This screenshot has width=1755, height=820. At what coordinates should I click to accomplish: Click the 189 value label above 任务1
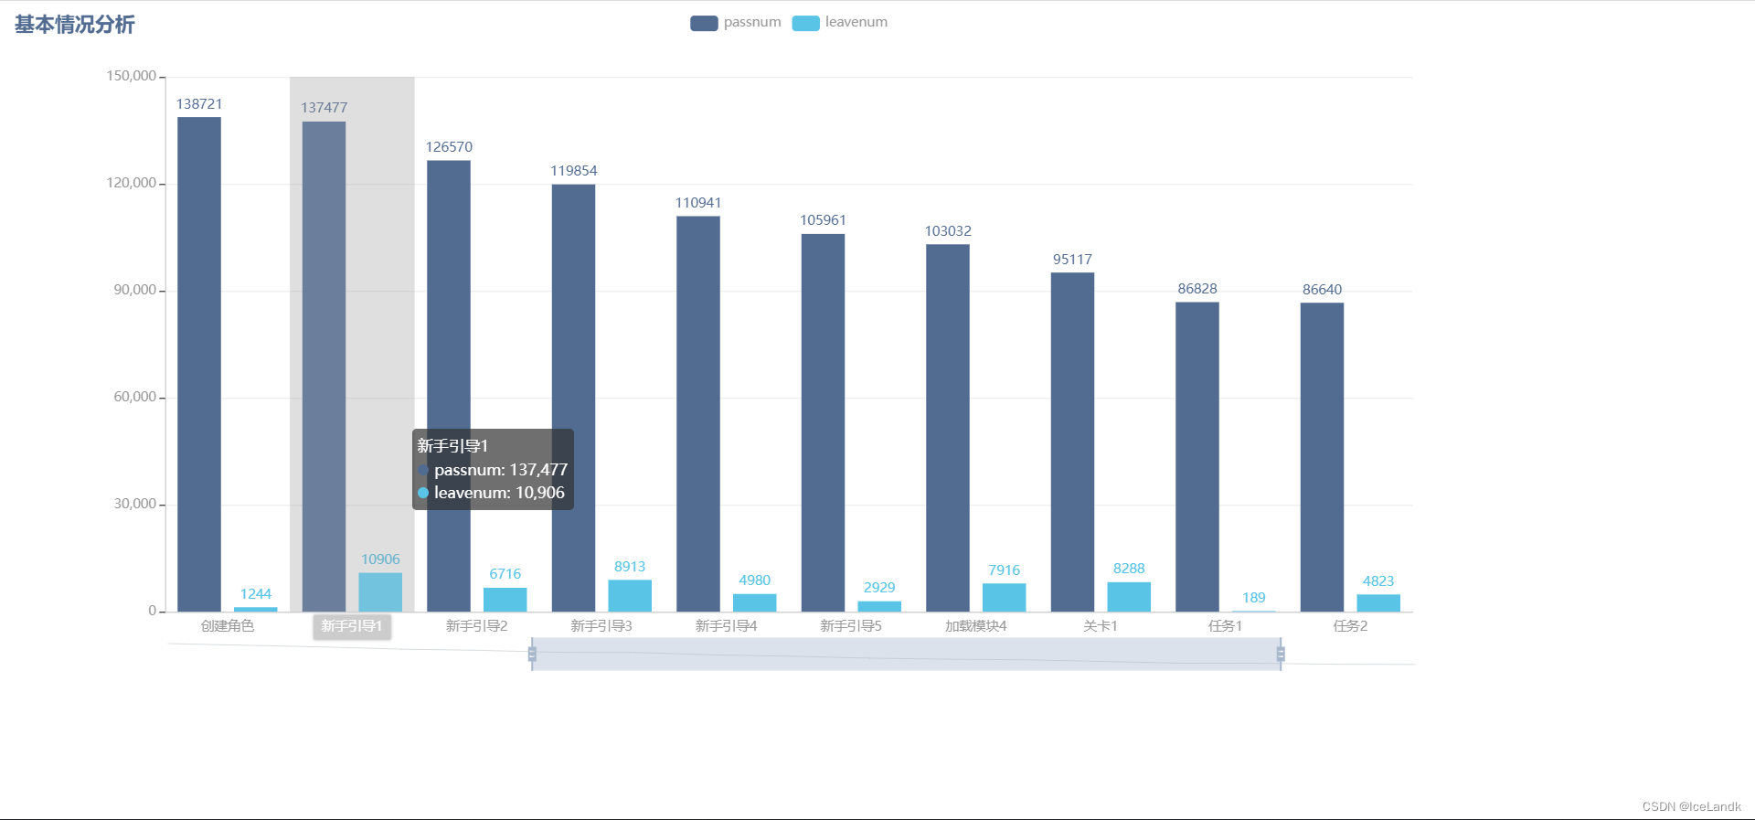click(x=1254, y=598)
